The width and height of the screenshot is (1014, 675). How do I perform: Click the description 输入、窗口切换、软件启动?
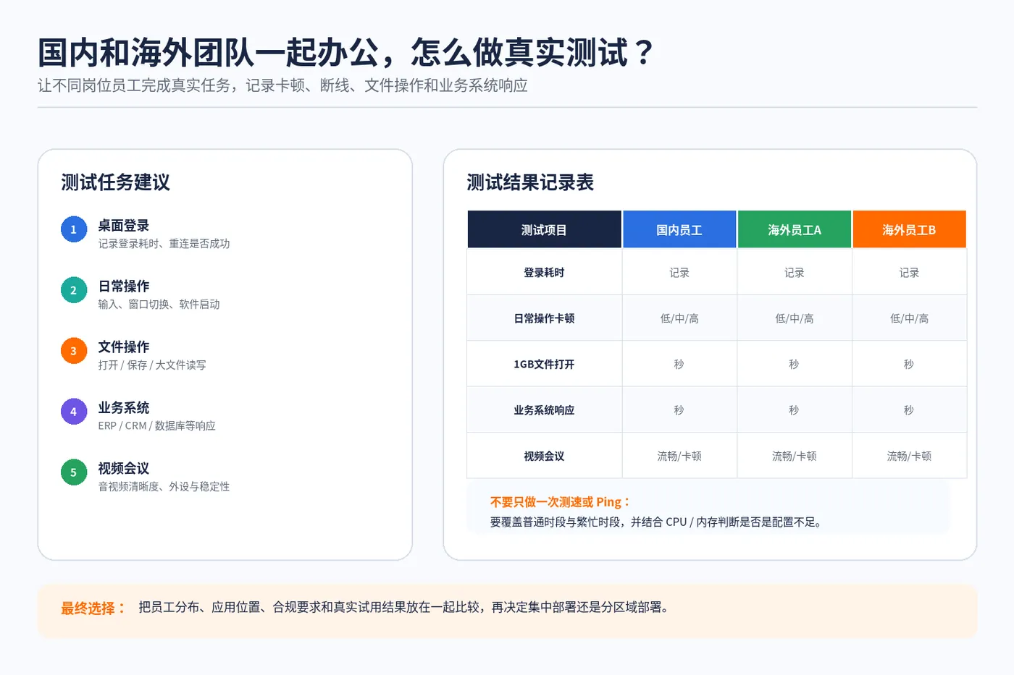pyautogui.click(x=159, y=305)
